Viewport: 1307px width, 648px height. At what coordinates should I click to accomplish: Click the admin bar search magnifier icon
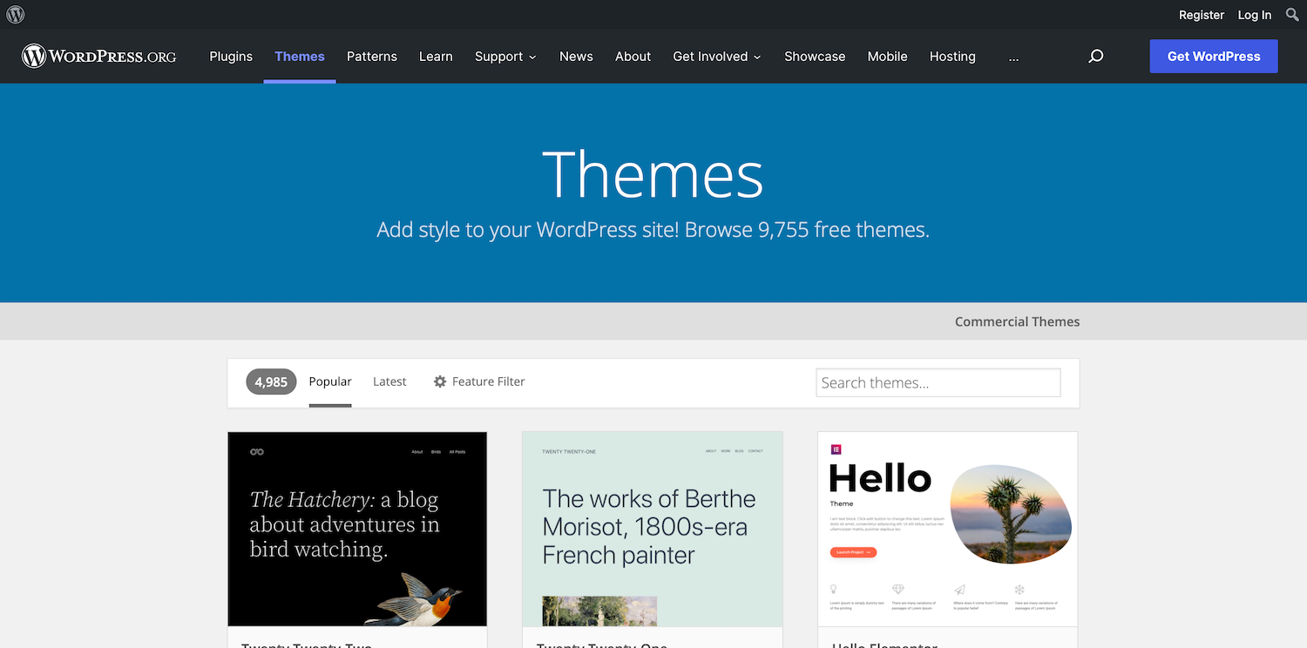pyautogui.click(x=1292, y=15)
